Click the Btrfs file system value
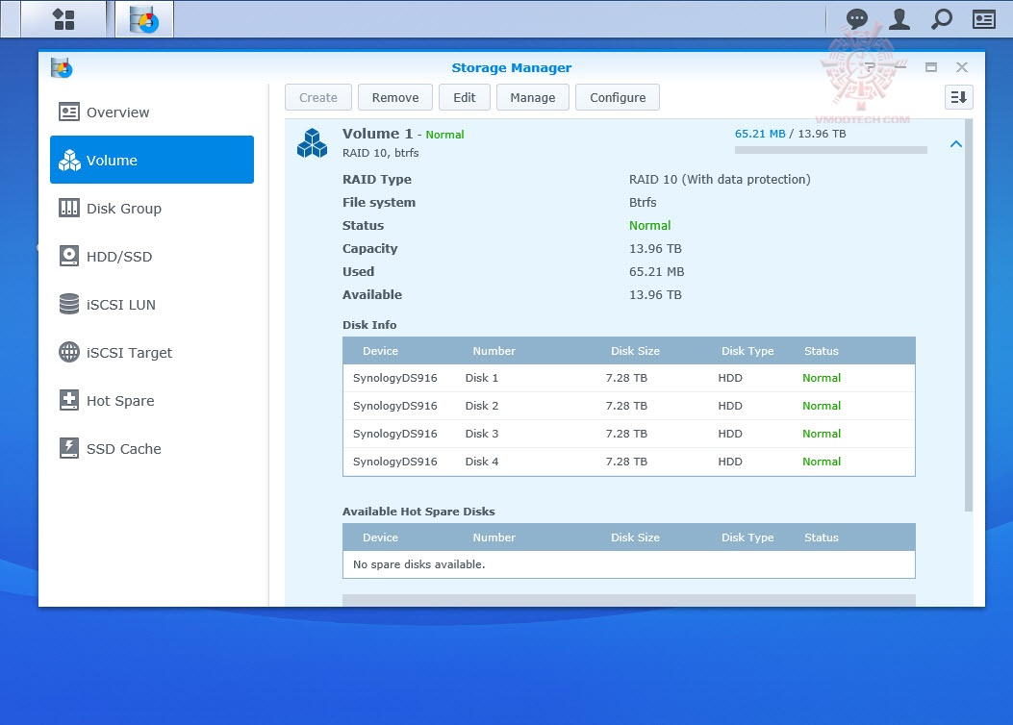This screenshot has height=725, width=1013. click(643, 202)
